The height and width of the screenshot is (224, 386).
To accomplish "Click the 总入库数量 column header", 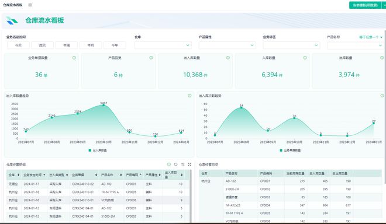I will (317, 173).
